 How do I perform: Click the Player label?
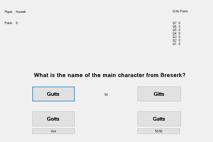pyautogui.click(x=8, y=12)
